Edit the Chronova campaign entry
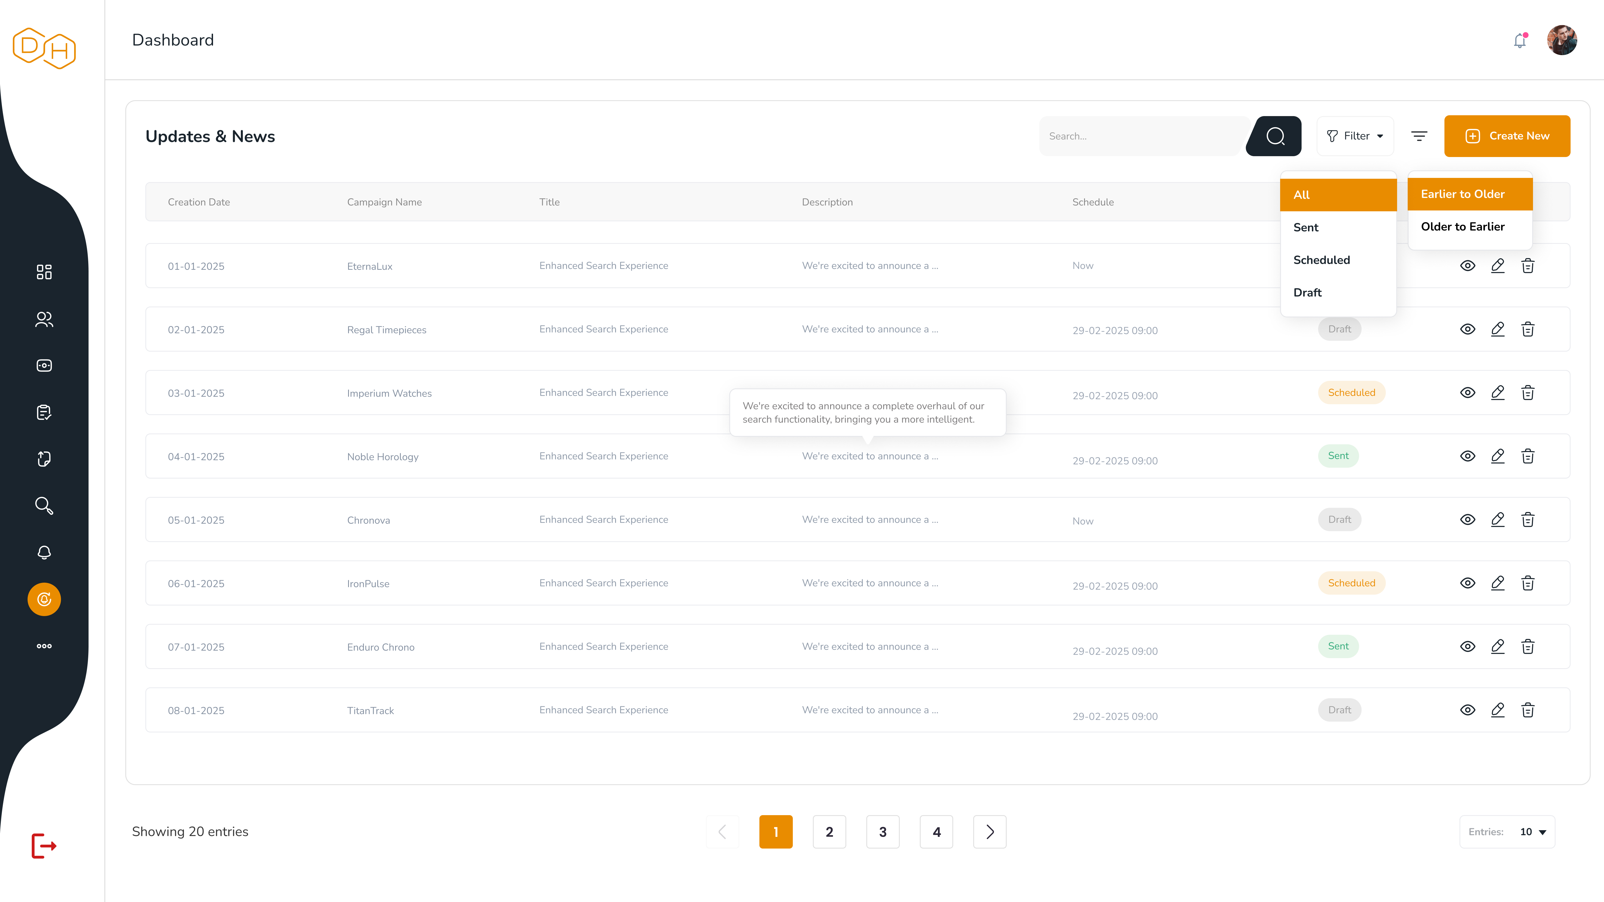The image size is (1604, 902). pyautogui.click(x=1498, y=520)
